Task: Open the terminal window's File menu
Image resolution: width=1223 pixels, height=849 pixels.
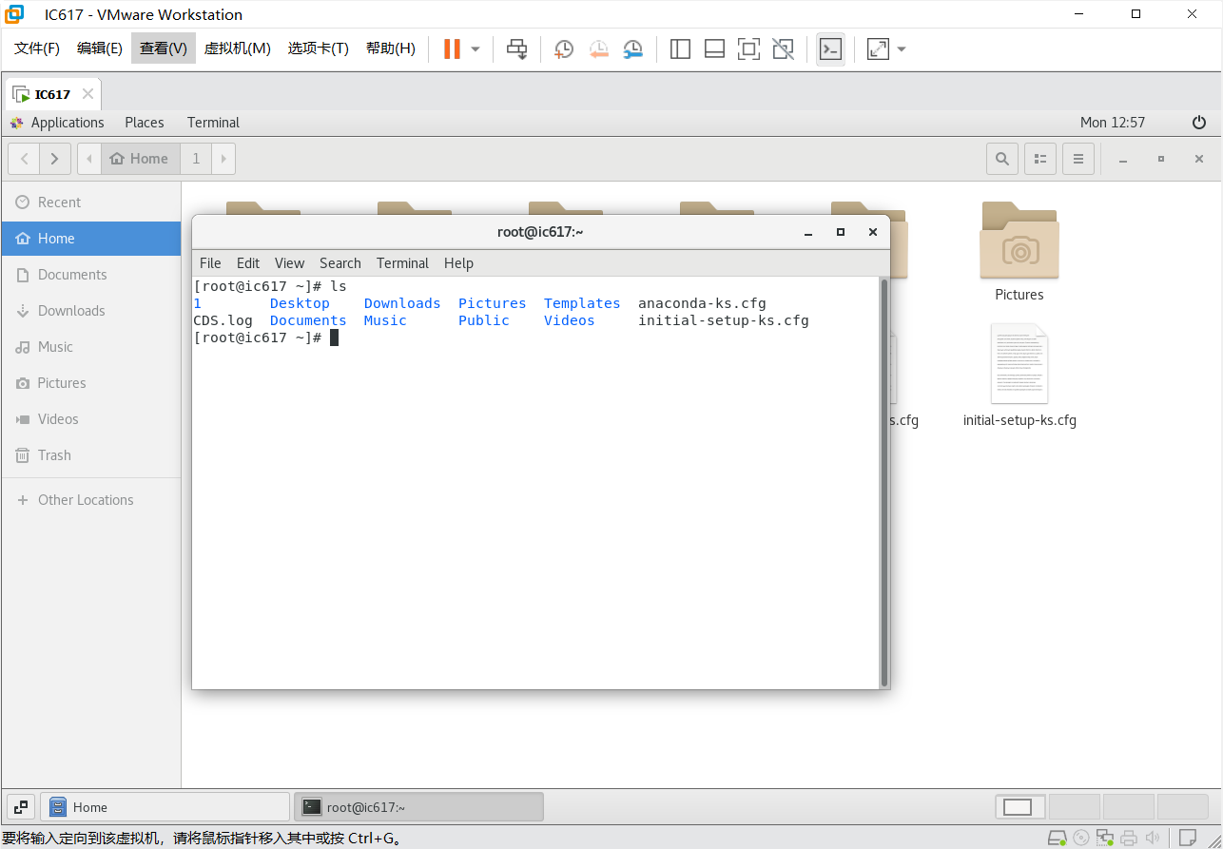Action: [x=210, y=263]
